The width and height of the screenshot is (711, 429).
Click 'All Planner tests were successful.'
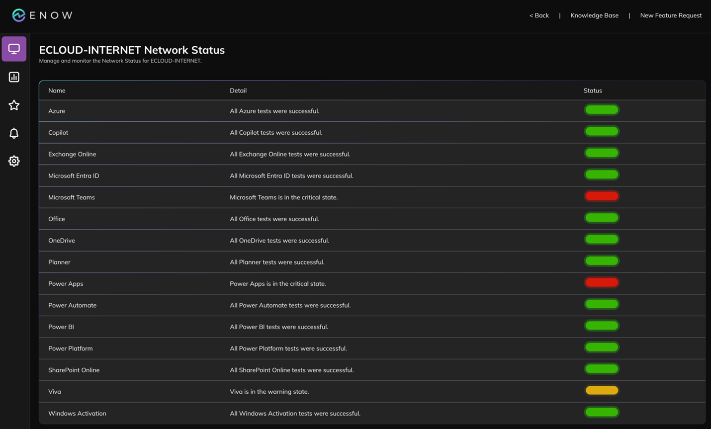pyautogui.click(x=277, y=262)
